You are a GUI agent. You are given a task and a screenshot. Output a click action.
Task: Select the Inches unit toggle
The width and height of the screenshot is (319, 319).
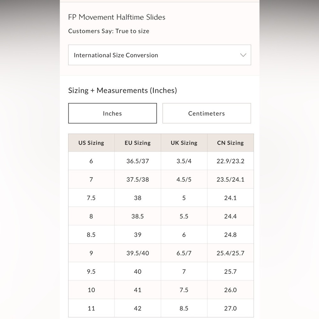(x=112, y=113)
